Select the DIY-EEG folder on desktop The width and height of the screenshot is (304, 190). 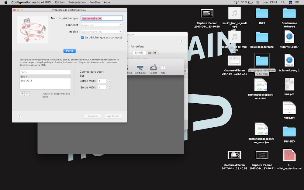(289, 132)
